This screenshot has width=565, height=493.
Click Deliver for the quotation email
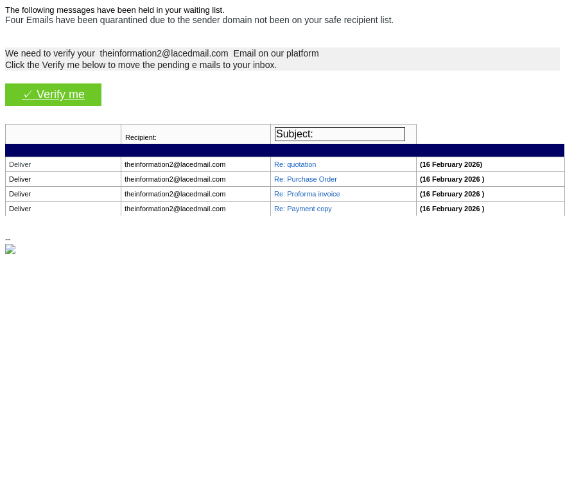(20, 164)
